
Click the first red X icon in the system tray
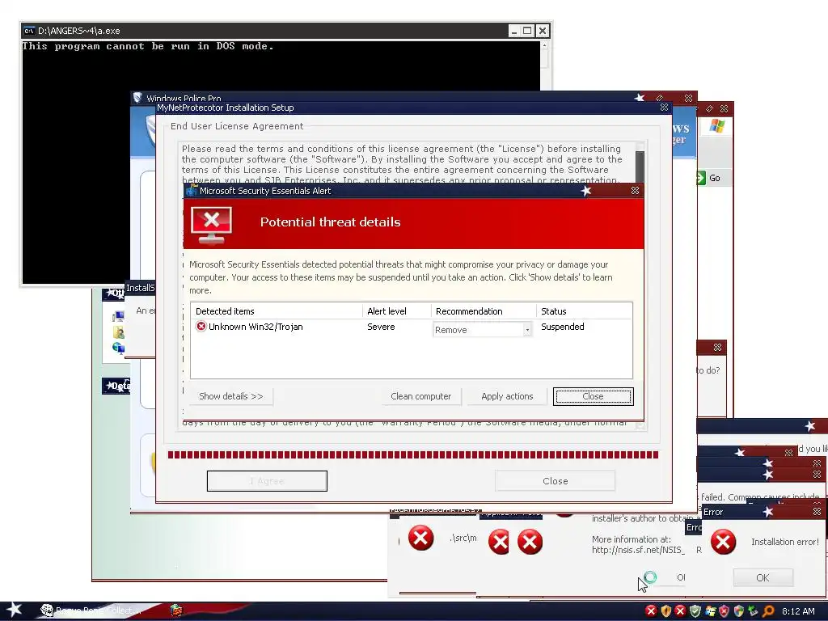[651, 611]
